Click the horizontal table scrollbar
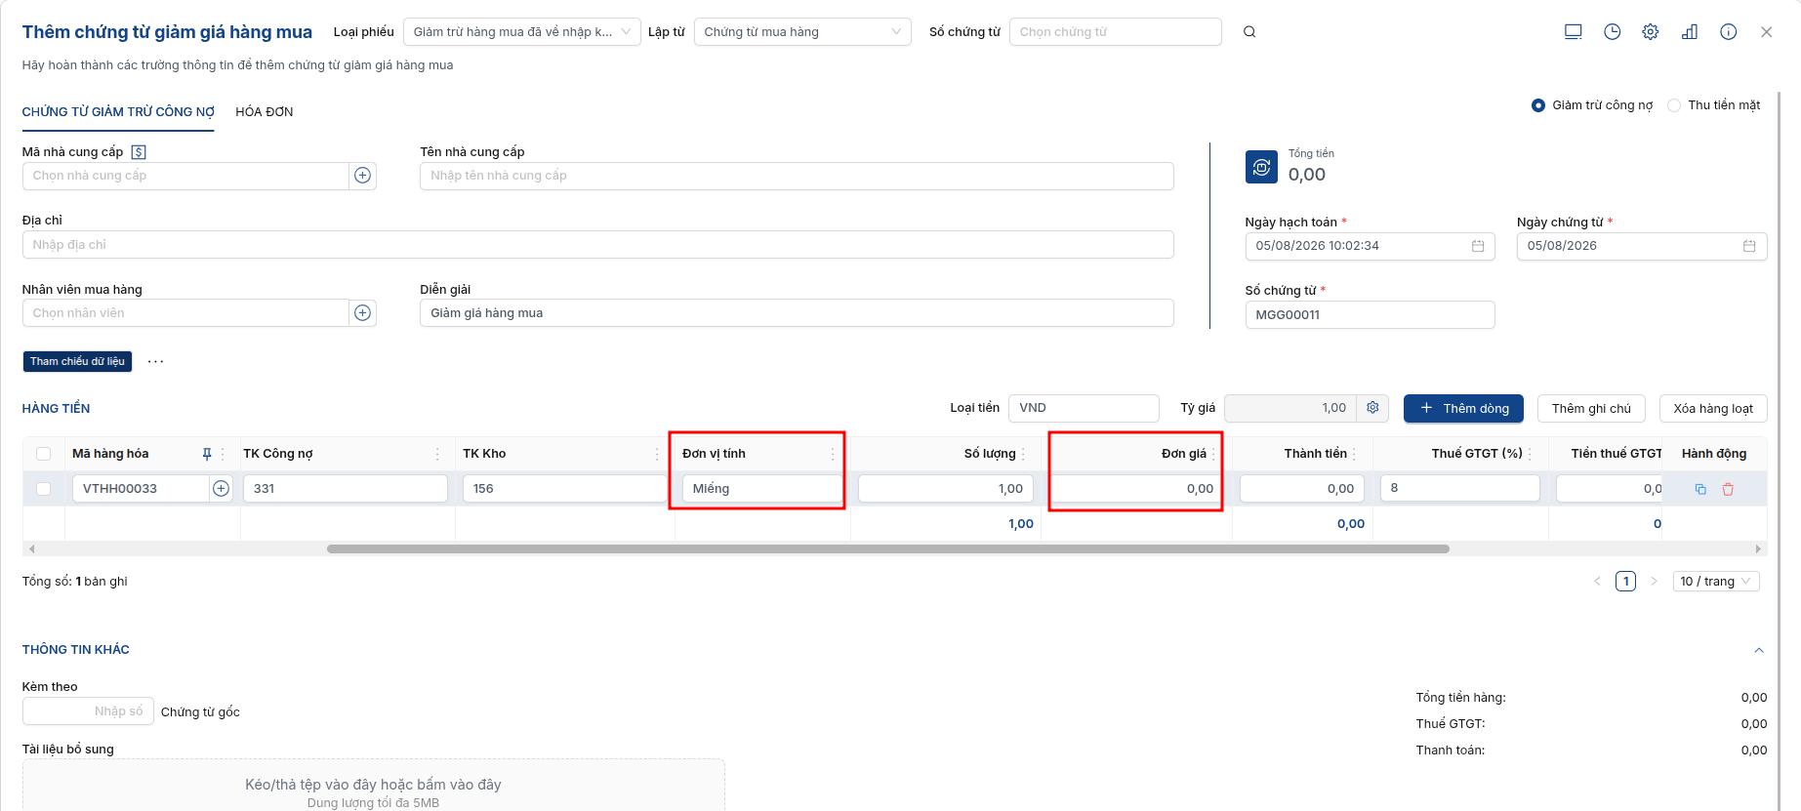This screenshot has width=1801, height=811. point(887,549)
